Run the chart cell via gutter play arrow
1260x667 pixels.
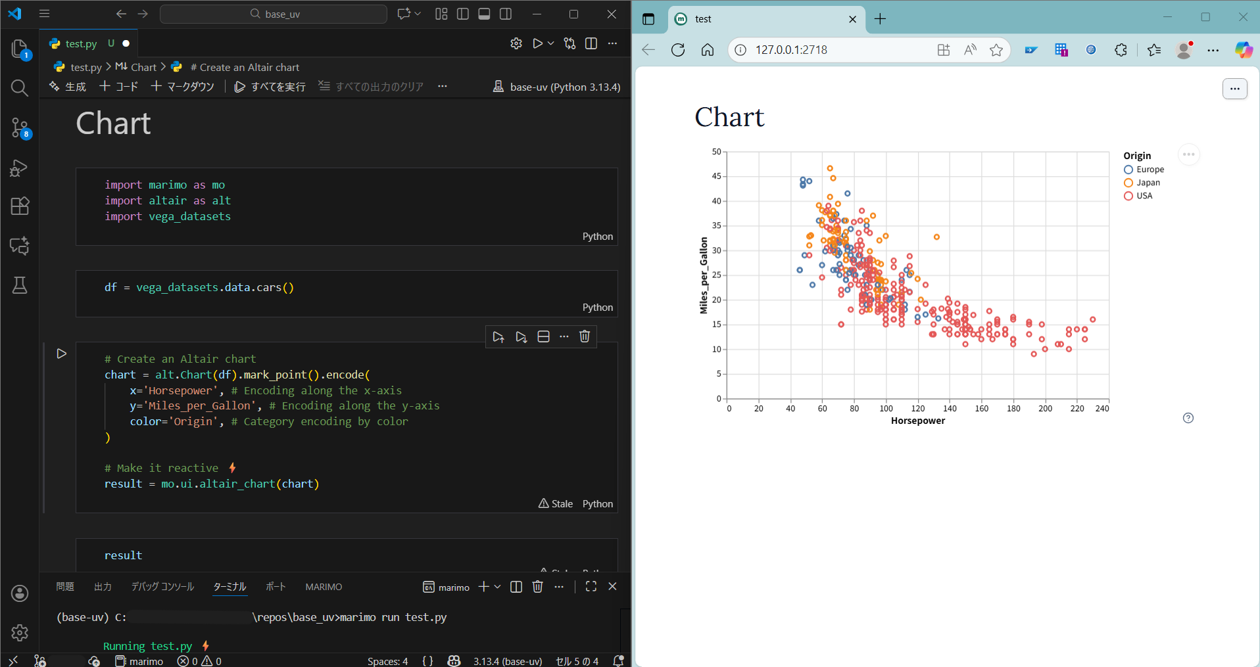pyautogui.click(x=62, y=354)
